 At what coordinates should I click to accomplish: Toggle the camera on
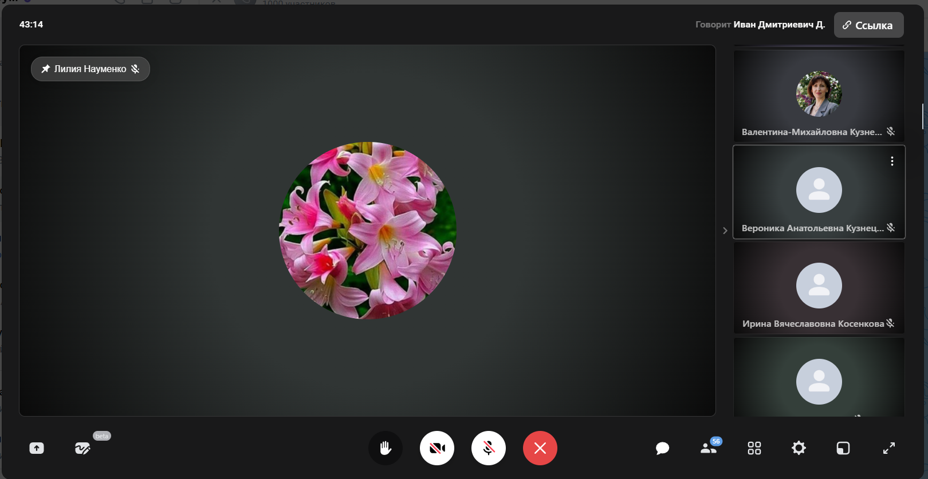click(437, 448)
